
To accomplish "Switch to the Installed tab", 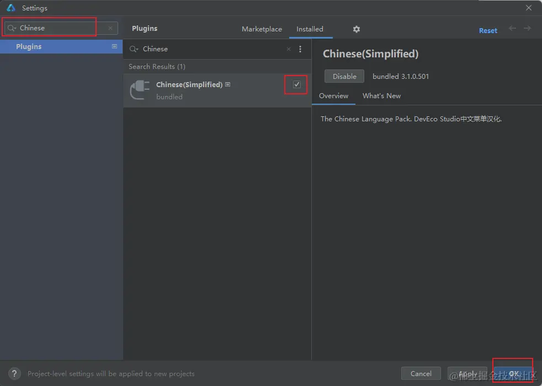I will tap(310, 29).
